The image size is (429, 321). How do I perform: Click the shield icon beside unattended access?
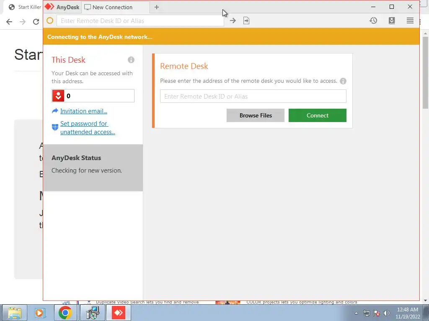55,127
